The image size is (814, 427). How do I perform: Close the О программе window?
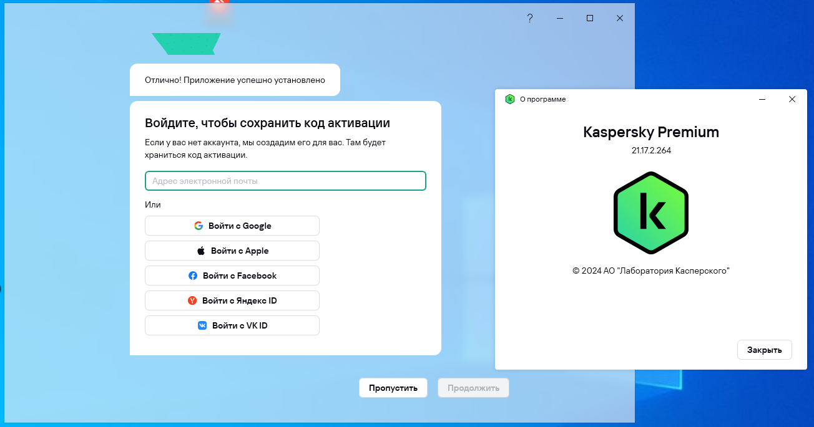click(x=792, y=99)
